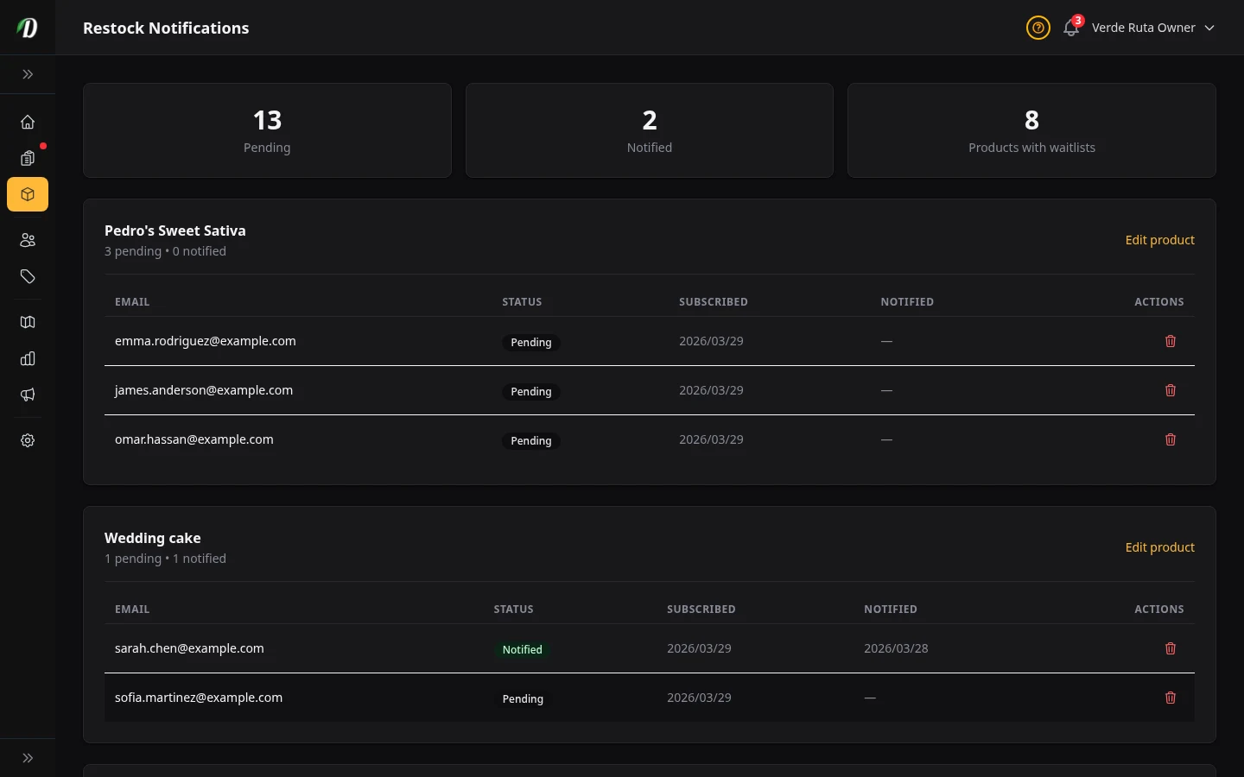Open the Tags icon in the sidebar
The image size is (1244, 777).
coord(28,276)
